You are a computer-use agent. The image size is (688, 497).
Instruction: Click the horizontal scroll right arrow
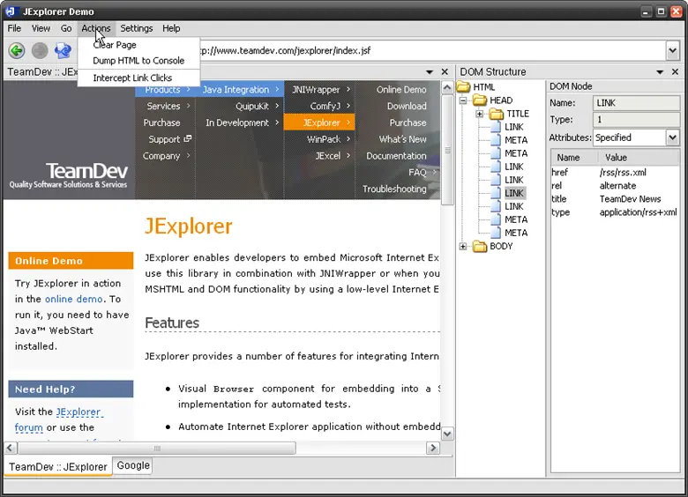432,448
